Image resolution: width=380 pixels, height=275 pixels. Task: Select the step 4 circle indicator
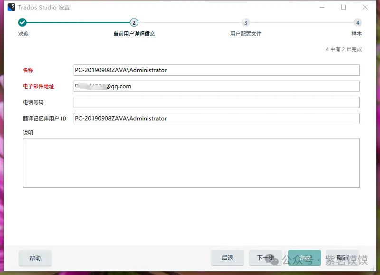click(x=357, y=23)
